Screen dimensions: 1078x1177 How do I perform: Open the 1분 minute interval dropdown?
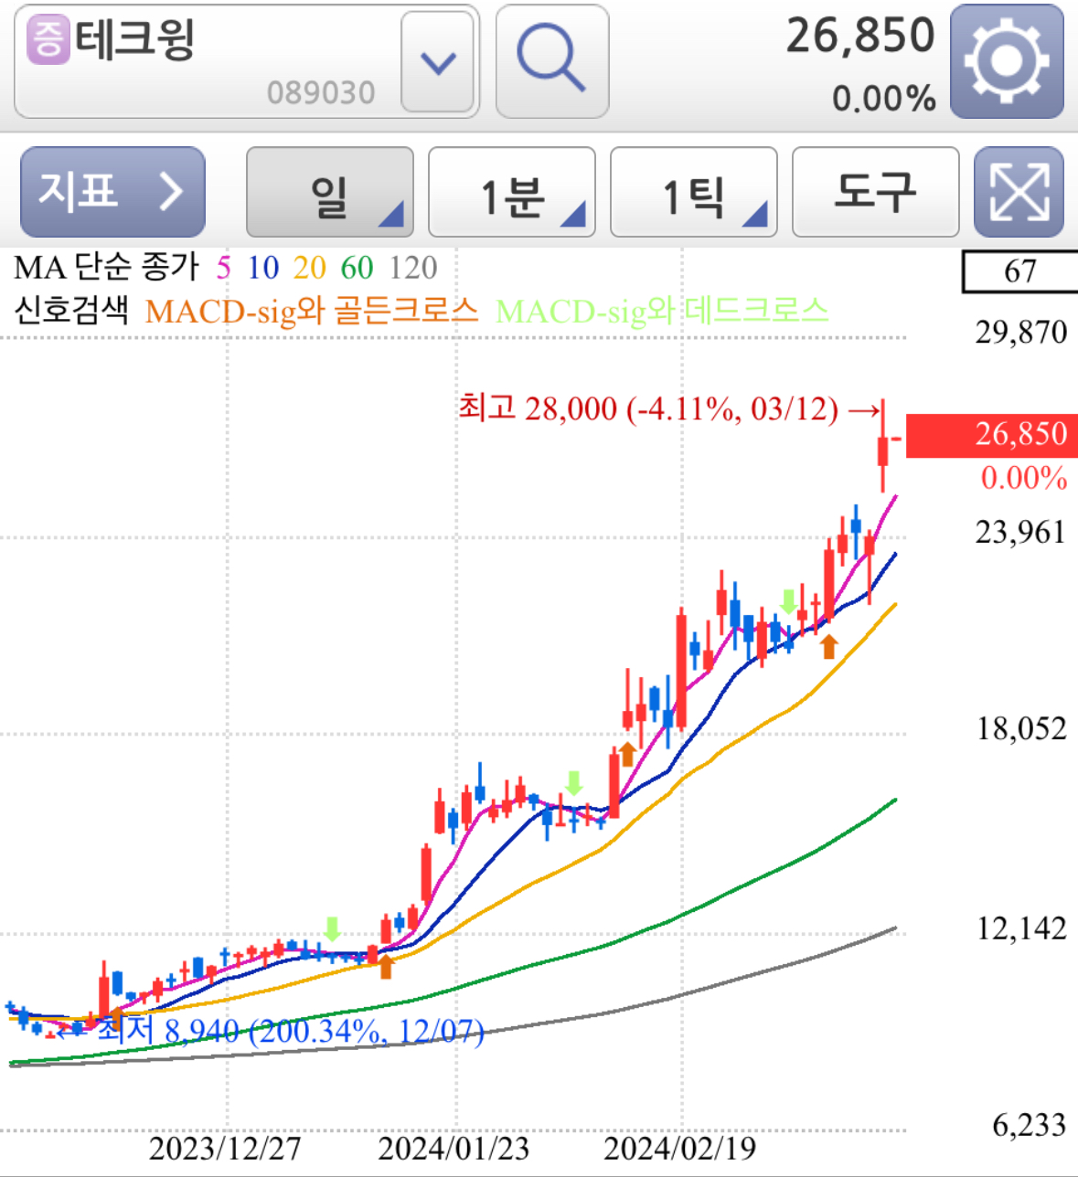(x=511, y=193)
